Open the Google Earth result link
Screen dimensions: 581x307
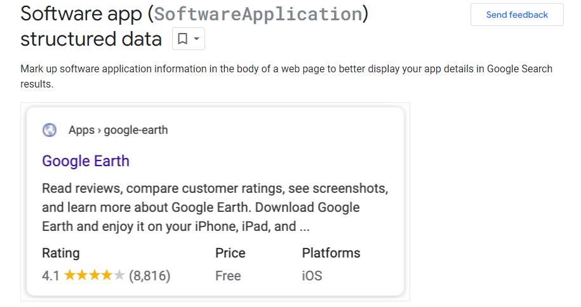click(x=86, y=161)
